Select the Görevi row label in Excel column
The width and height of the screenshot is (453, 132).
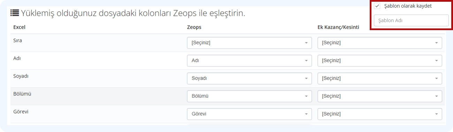(21, 112)
